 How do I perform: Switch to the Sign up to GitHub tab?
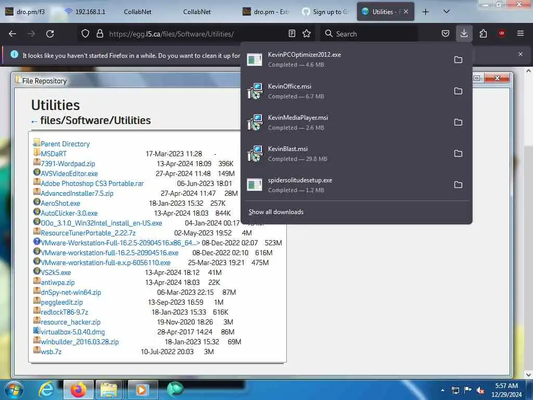[x=326, y=12]
